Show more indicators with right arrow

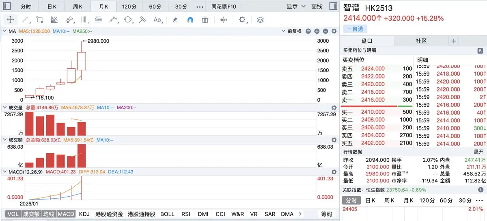pos(300,214)
